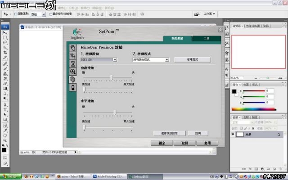Click the horizontal scroll speed slider
Viewport: 288px width, 180px height.
click(115, 112)
